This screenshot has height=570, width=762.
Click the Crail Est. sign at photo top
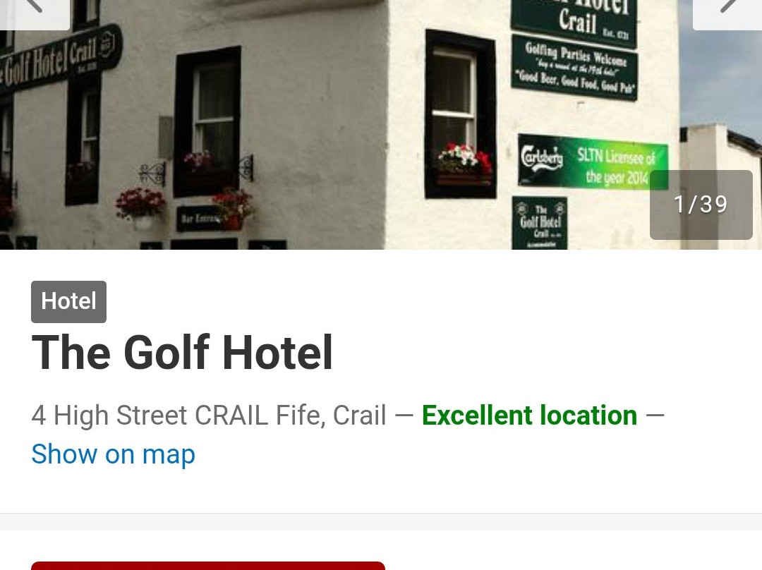point(574,20)
